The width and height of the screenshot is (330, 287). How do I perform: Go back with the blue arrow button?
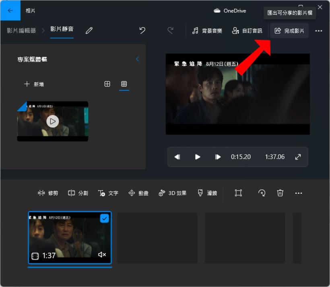click(10, 10)
